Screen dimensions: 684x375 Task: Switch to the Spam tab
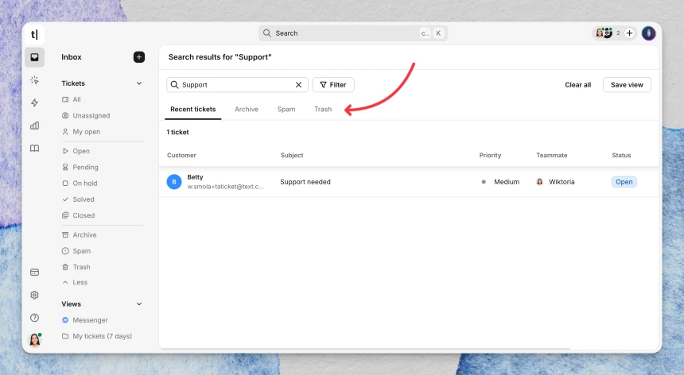tap(286, 110)
